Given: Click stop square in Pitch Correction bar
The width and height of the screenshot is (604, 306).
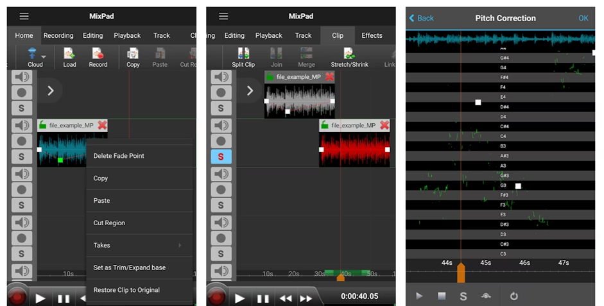Looking at the screenshot, I should (x=442, y=296).
